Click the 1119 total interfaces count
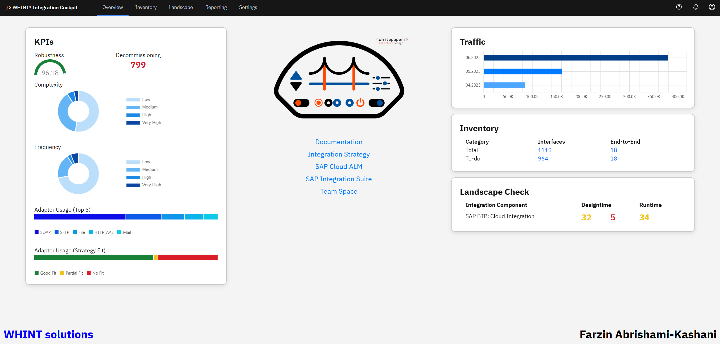720x344 pixels. pos(544,150)
